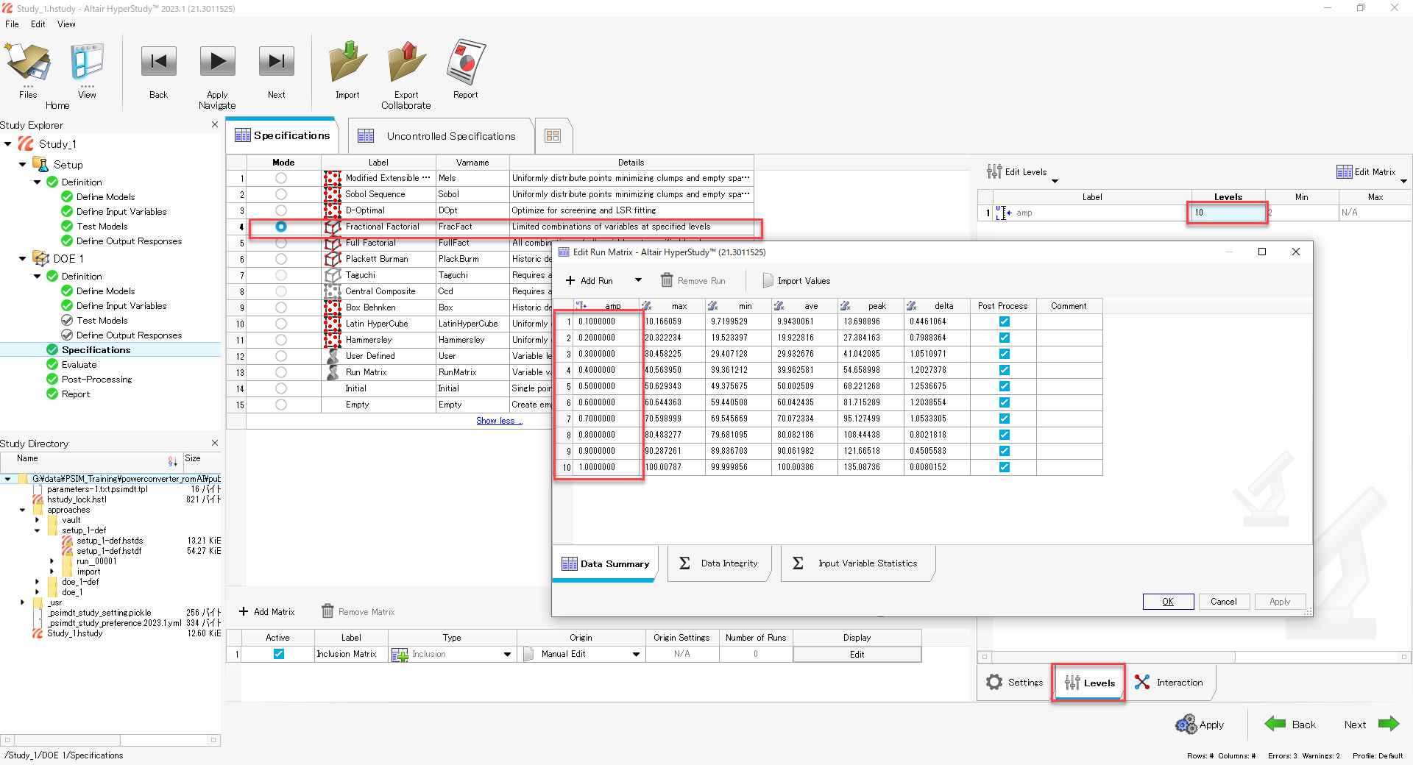Switch to Data Integrity tab

click(718, 563)
